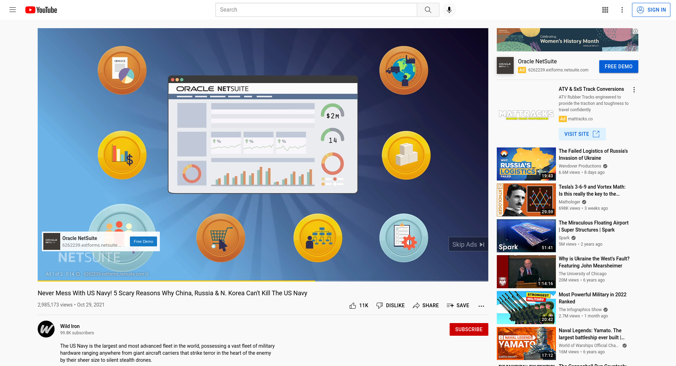Subscribe to Wild Iron channel
This screenshot has width=676, height=366.
click(x=469, y=329)
